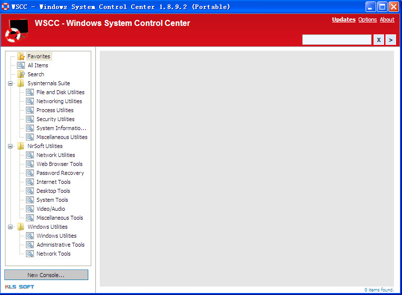
Task: Click the '0 items found.' status text
Action: click(379, 290)
